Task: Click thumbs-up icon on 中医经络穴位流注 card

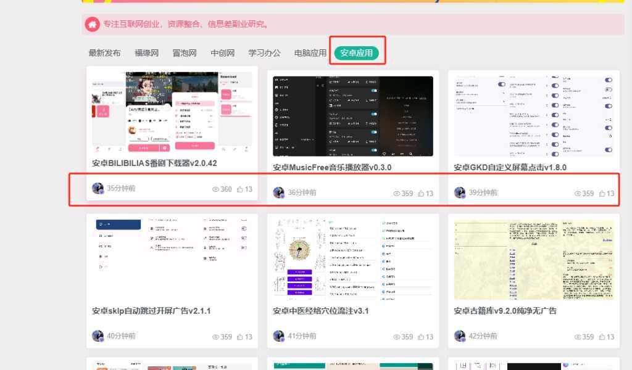Action: (421, 337)
